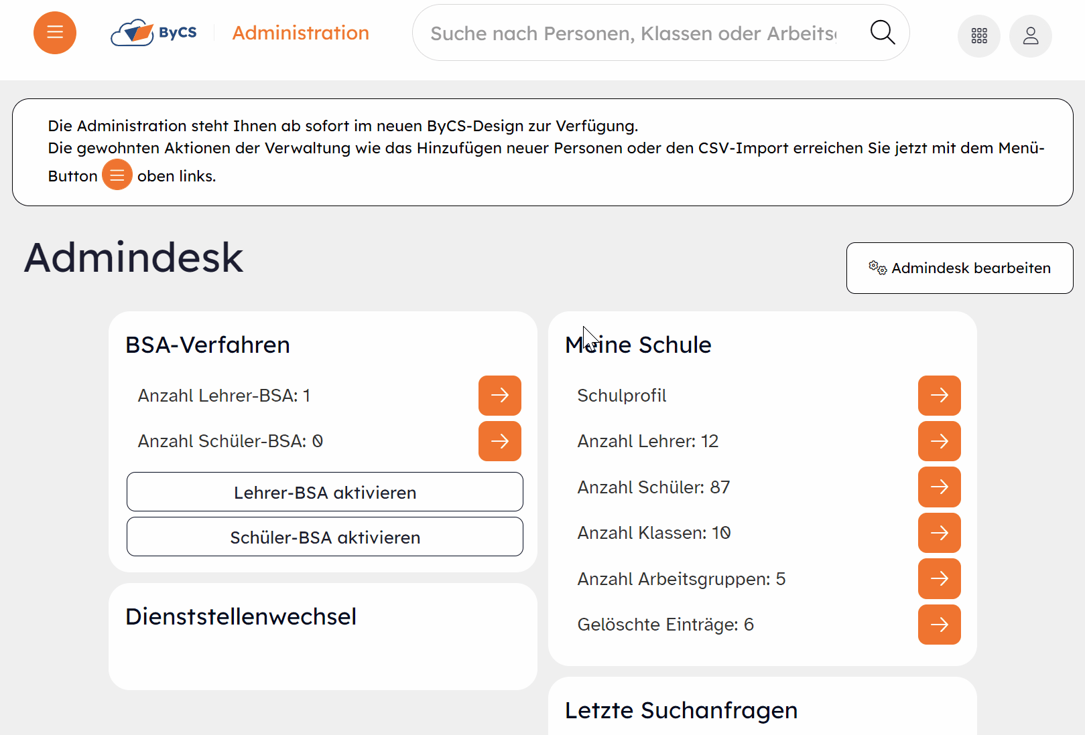Select the Letzte Suchanfragen card heading
The height and width of the screenshot is (735, 1085).
pyautogui.click(x=681, y=710)
